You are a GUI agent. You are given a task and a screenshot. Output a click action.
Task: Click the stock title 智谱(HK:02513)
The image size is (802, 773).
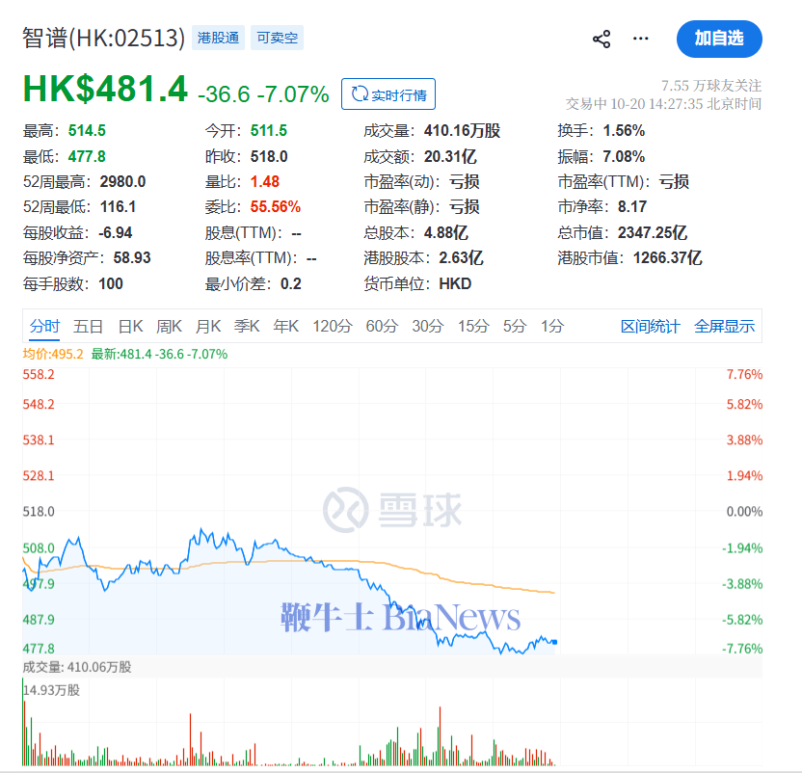click(103, 38)
